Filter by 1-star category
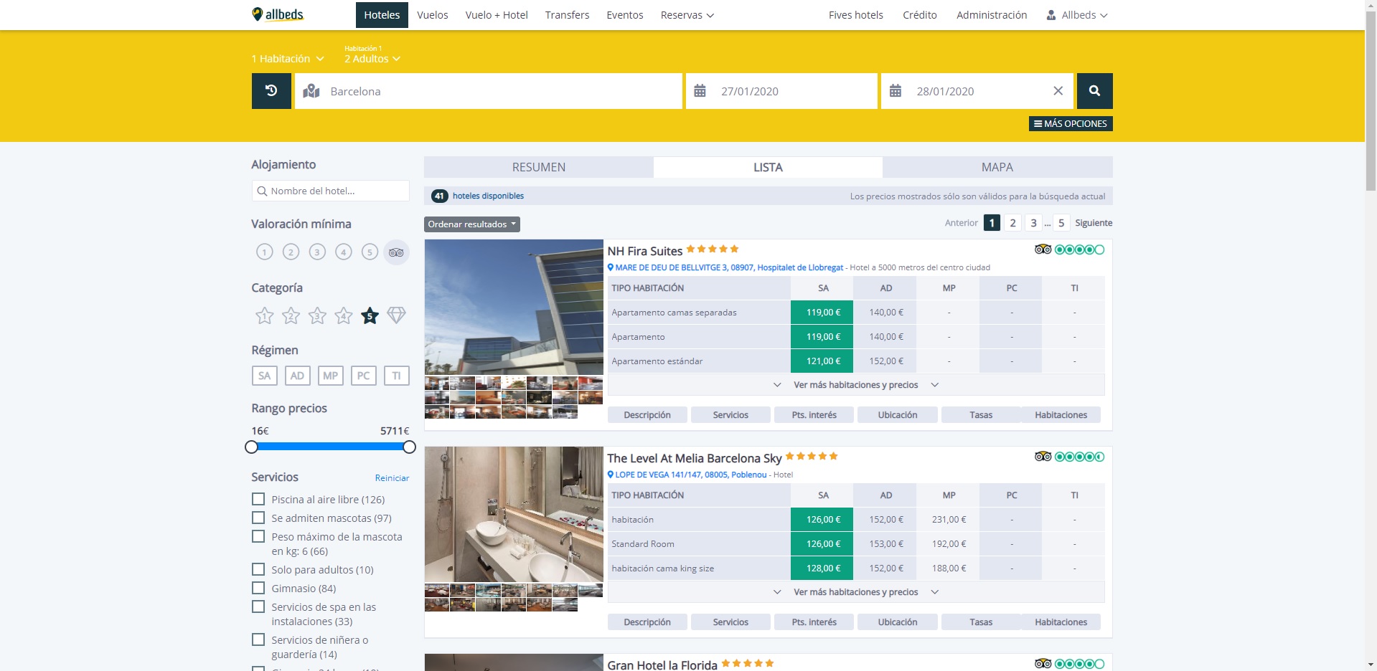 pos(265,315)
